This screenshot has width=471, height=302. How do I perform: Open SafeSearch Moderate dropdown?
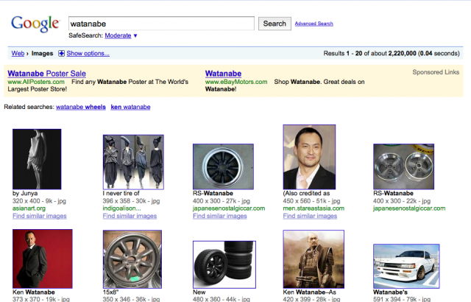click(x=121, y=35)
